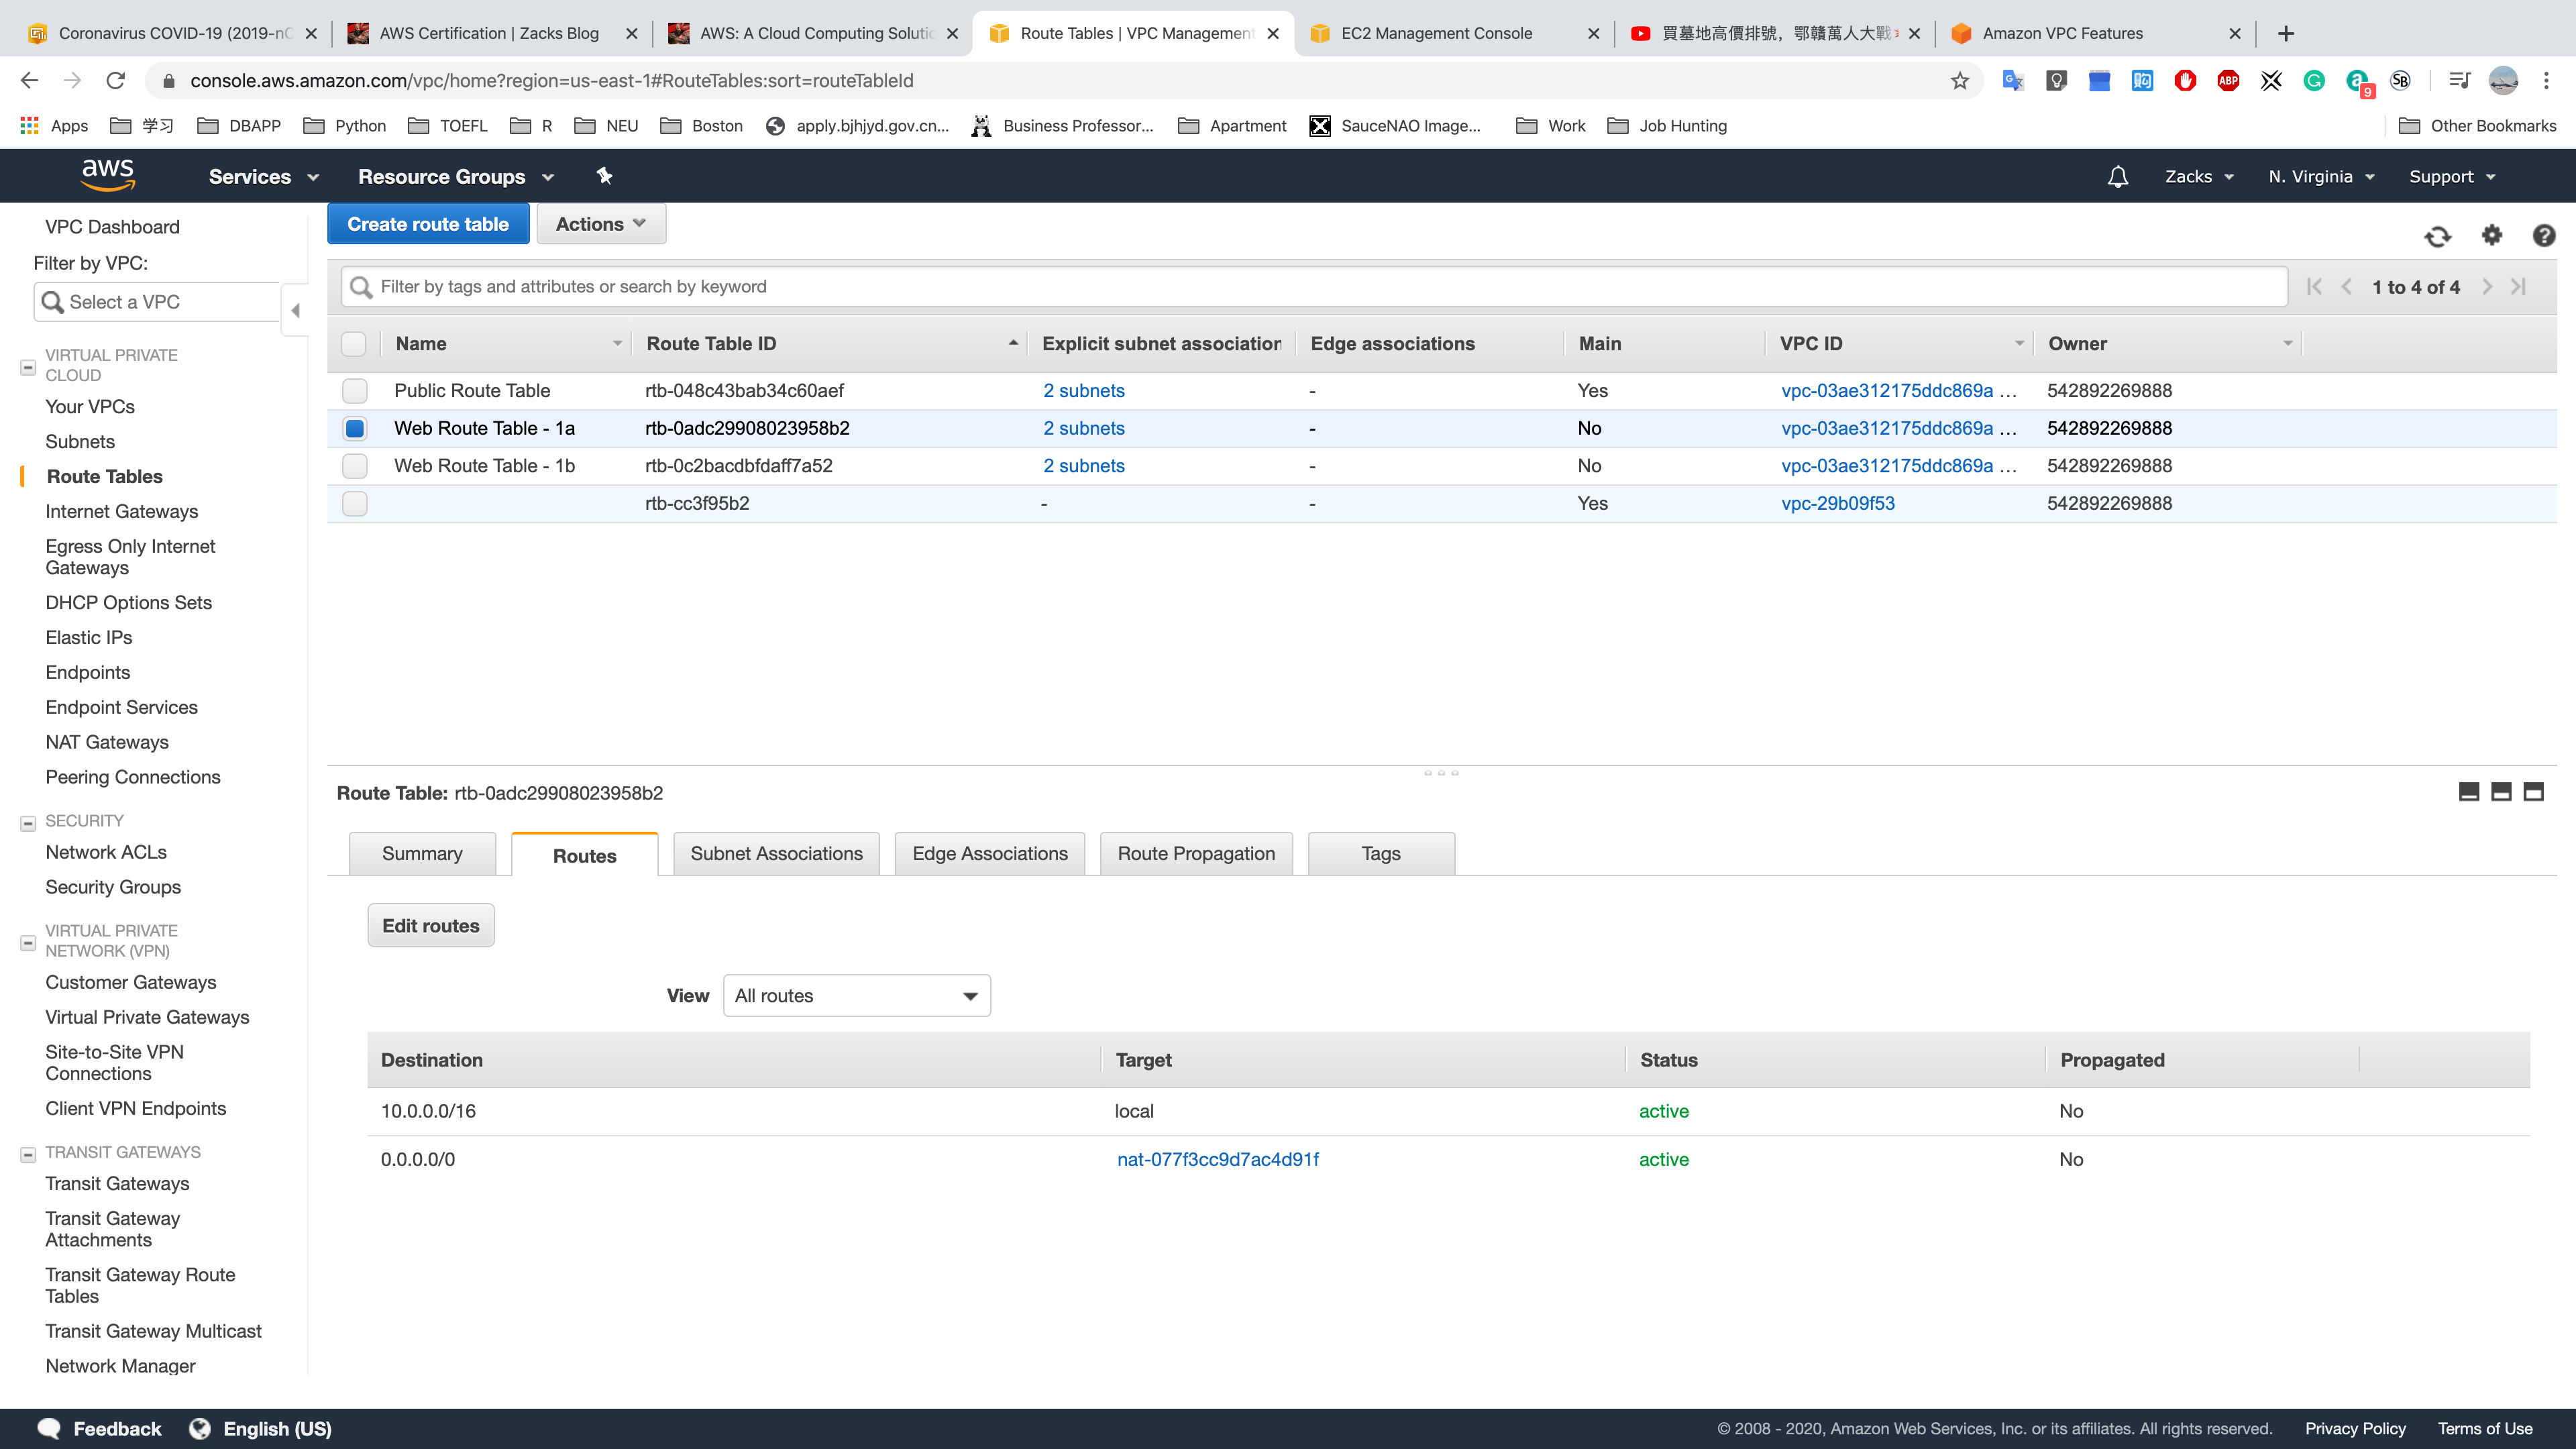Viewport: 2576px width, 1449px height.
Task: Switch to the Subnet Associations tab
Action: click(x=776, y=854)
